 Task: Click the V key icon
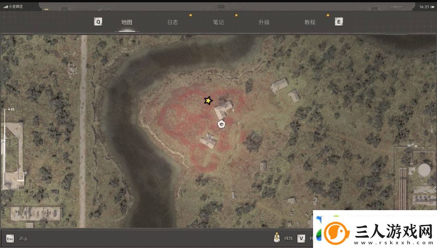(x=301, y=238)
